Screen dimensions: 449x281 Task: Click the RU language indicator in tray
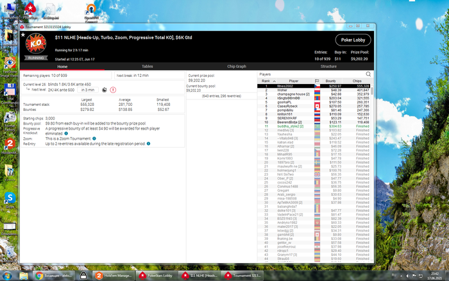pos(394,275)
